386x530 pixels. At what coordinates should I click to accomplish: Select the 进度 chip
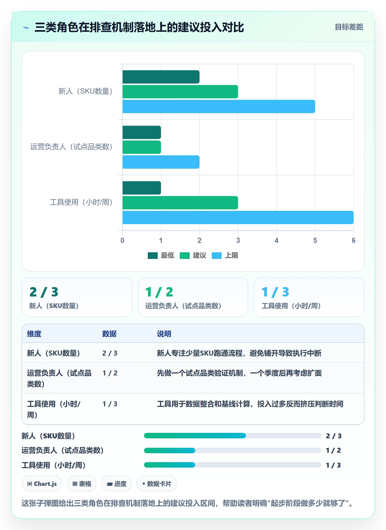pyautogui.click(x=116, y=483)
